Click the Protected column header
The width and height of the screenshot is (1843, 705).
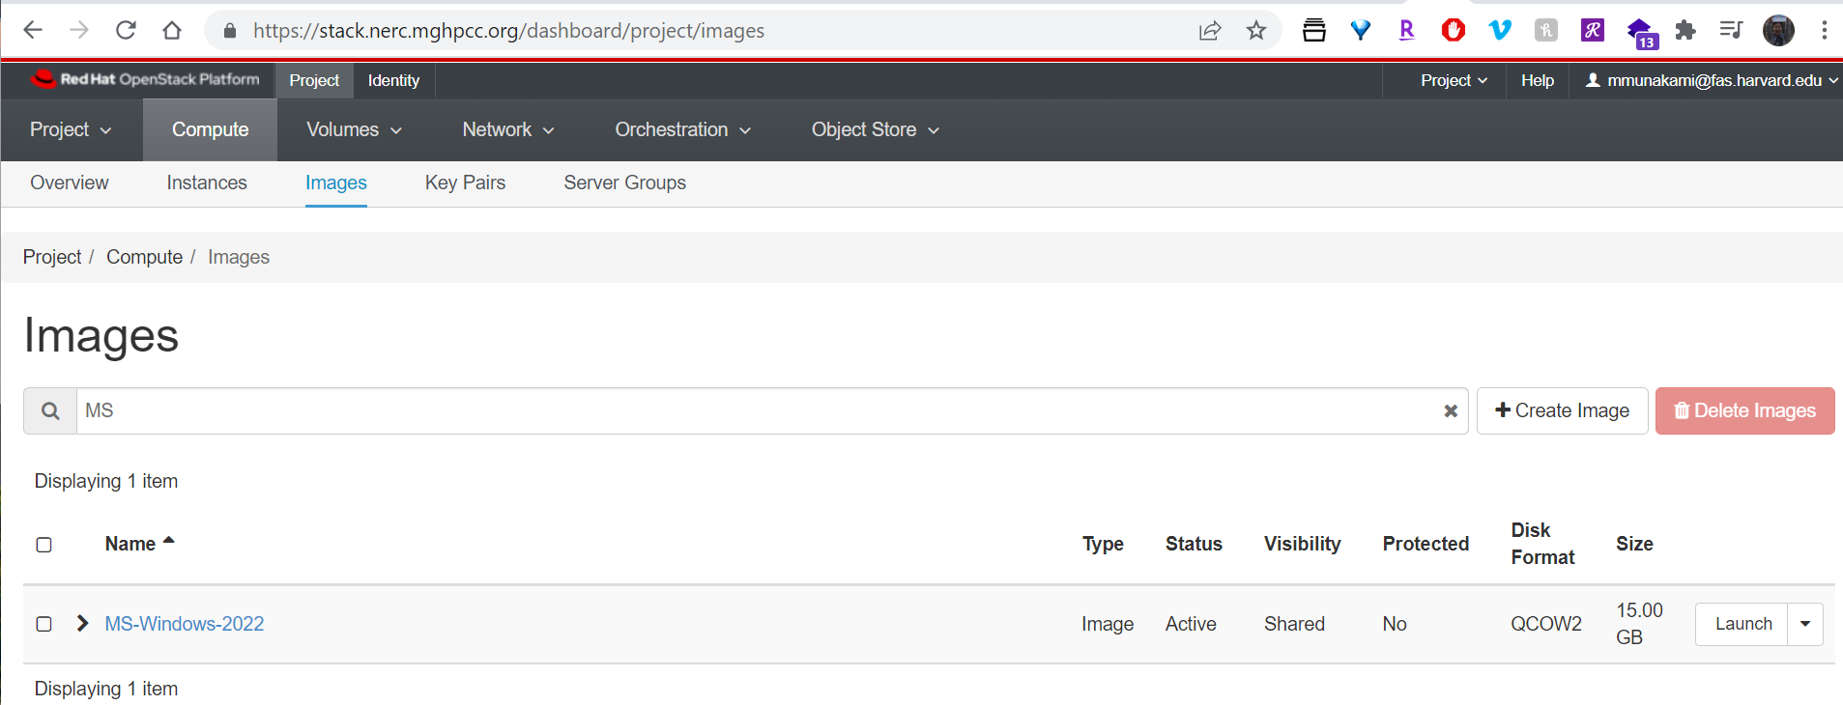1425,544
